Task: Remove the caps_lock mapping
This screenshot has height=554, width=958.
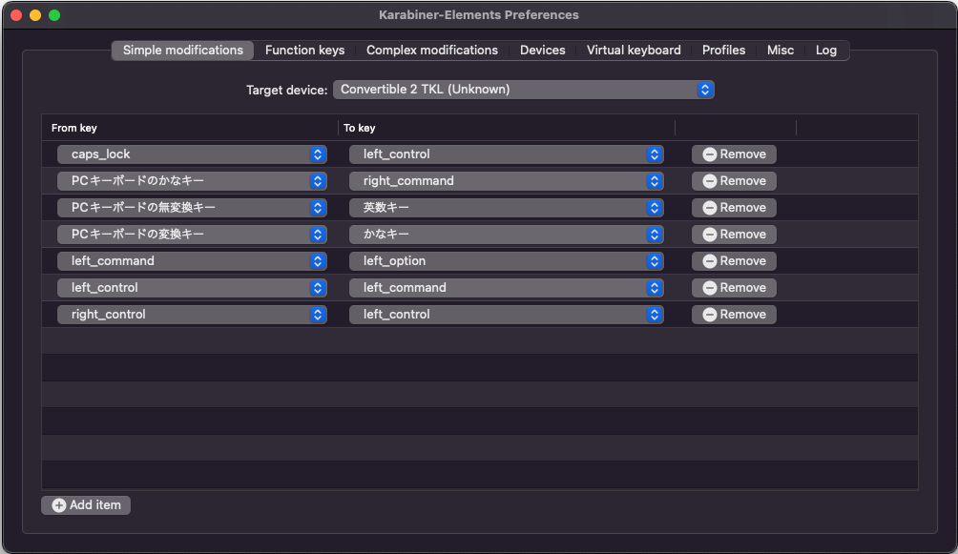Action: click(x=734, y=154)
